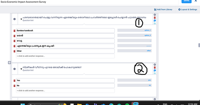Open settings gear for the Yes/No question
Viewport: 200px width, 105px height.
click(155, 65)
